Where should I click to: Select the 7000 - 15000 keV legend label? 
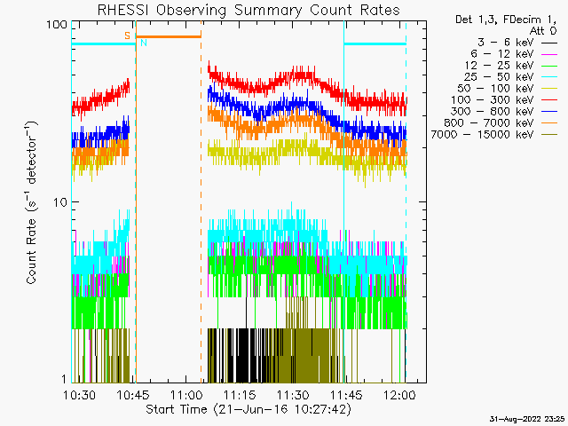pos(482,135)
